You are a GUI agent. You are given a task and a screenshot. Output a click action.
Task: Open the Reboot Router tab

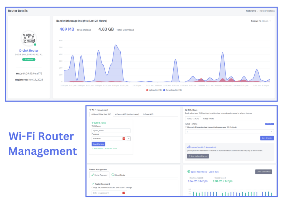(x=118, y=175)
